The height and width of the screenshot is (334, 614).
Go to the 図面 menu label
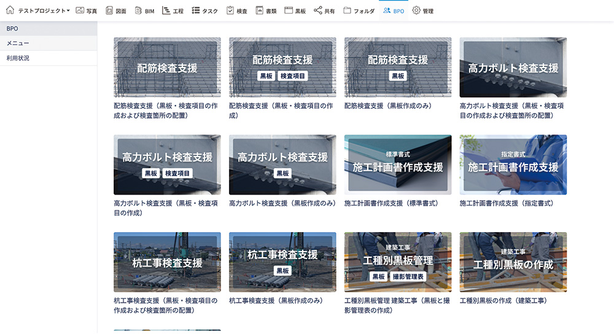[x=121, y=11]
